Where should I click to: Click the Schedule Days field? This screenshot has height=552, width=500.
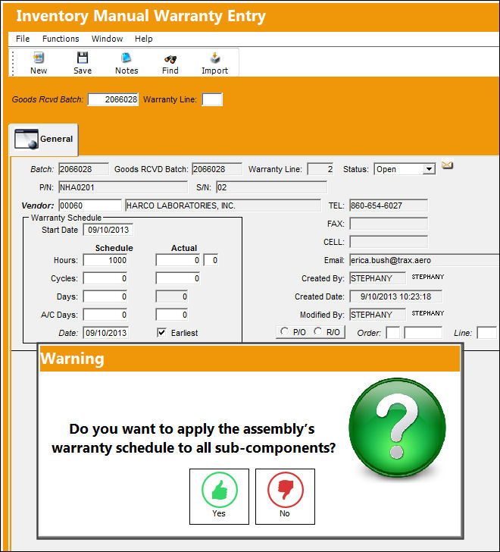pos(105,296)
